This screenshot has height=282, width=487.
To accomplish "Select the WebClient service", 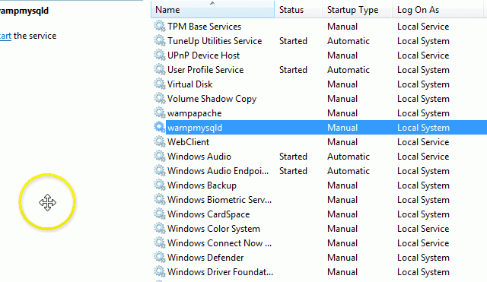I will point(188,142).
